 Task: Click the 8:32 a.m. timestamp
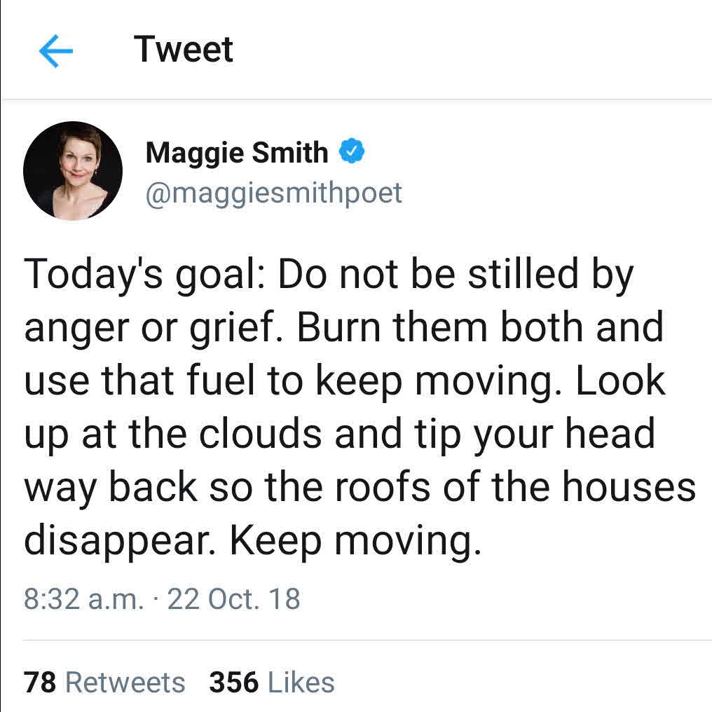point(83,599)
